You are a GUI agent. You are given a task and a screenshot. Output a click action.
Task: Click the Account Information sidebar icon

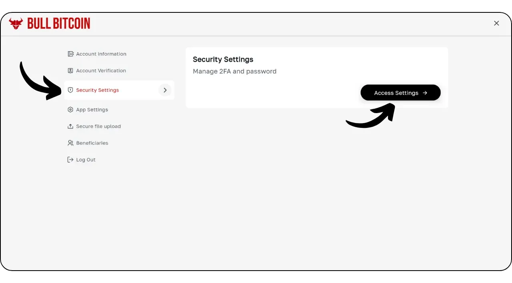point(70,54)
